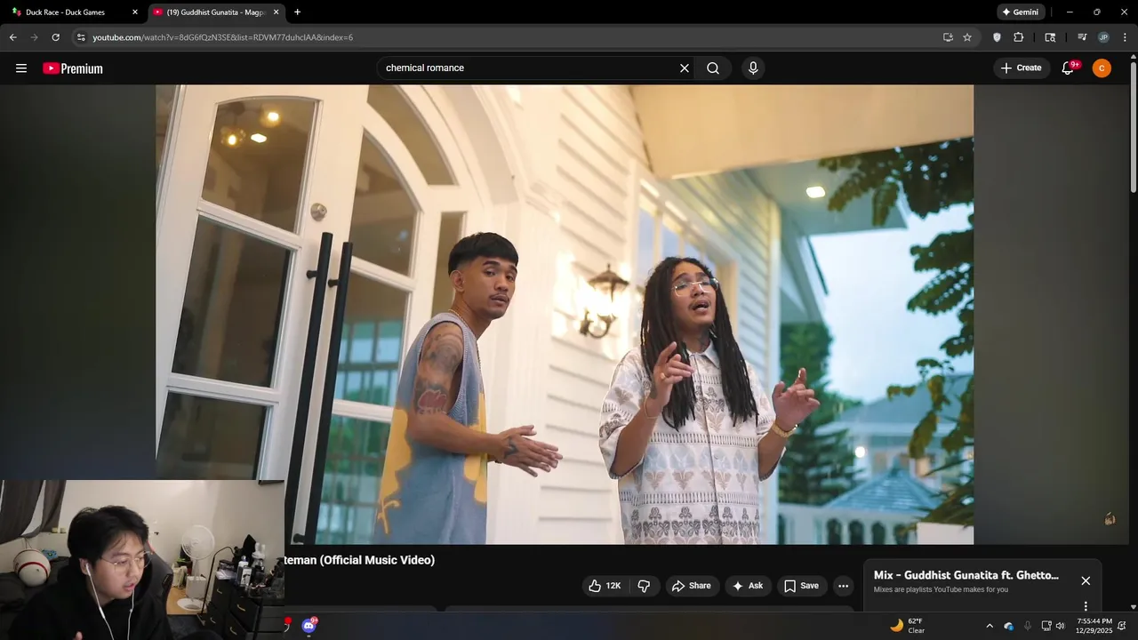Image resolution: width=1138 pixels, height=640 pixels.
Task: Open the YouTube hamburger guide menu
Action: tap(21, 68)
